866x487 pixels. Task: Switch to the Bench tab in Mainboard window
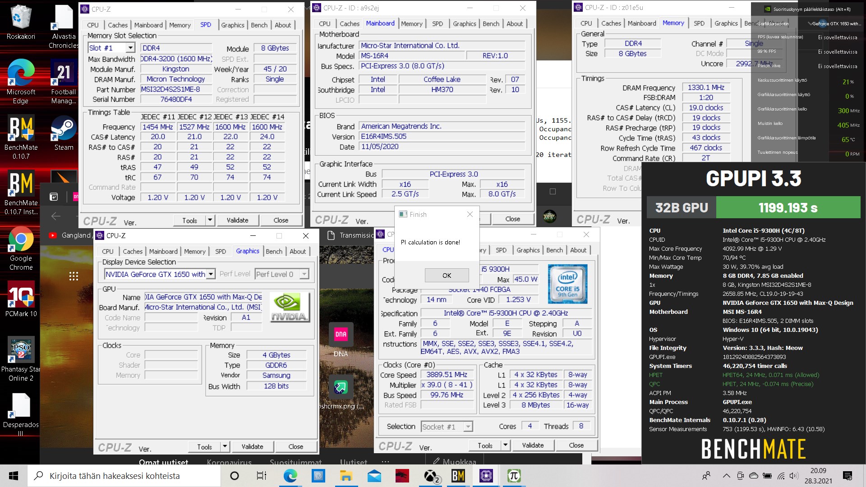pyautogui.click(x=491, y=24)
